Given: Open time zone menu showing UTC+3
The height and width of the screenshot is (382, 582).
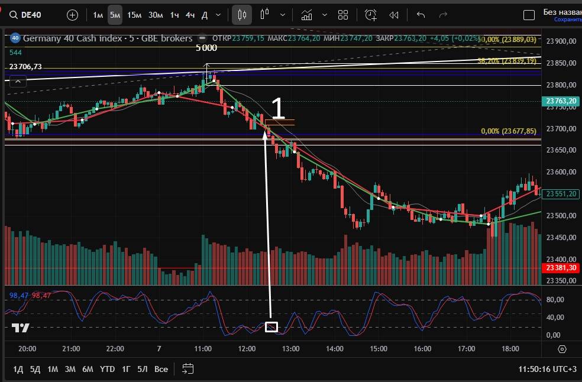Looking at the screenshot, I should pos(547,369).
